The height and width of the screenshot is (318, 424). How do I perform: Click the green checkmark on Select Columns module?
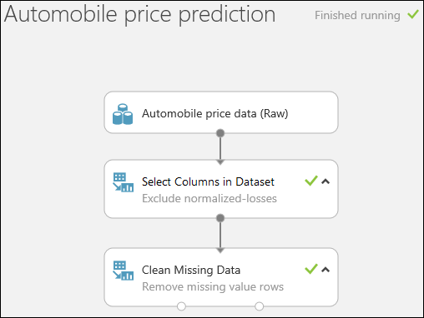[311, 181]
